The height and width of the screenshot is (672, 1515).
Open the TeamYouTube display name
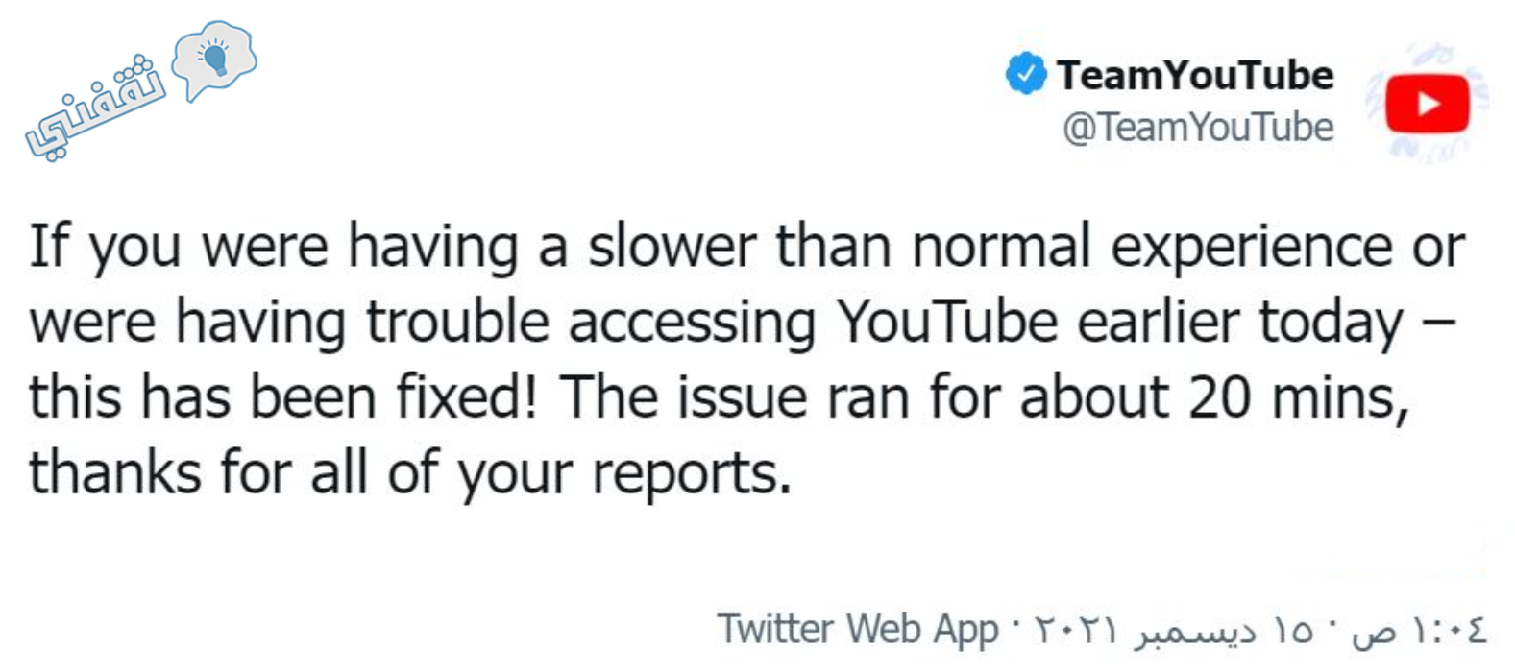(x=1195, y=75)
